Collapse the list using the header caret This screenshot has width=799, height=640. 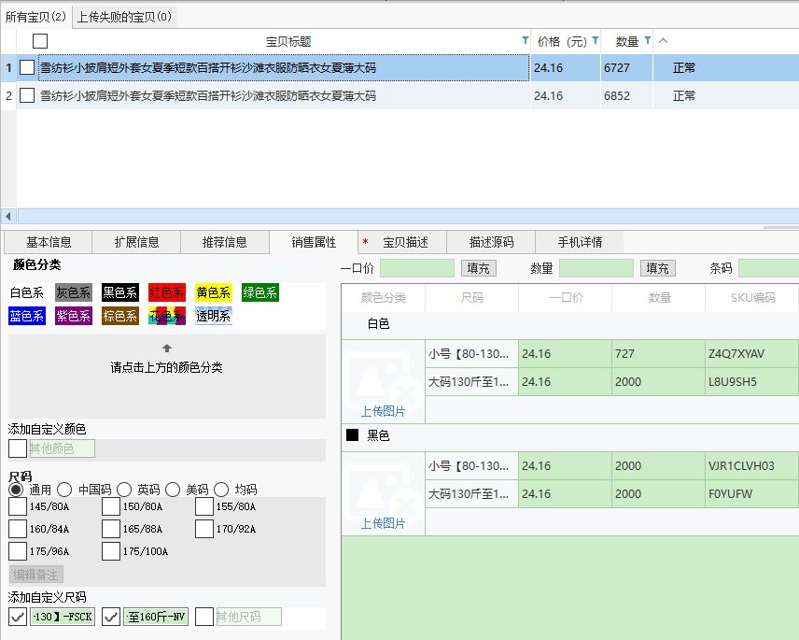click(x=664, y=41)
